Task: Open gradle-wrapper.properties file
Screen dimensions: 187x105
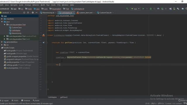Action: (21, 56)
